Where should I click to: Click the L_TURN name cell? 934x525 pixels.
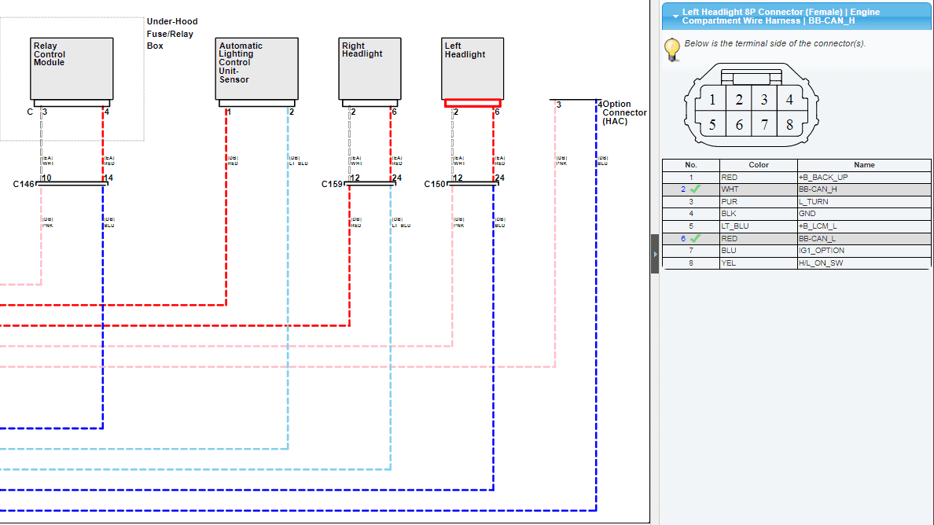864,202
